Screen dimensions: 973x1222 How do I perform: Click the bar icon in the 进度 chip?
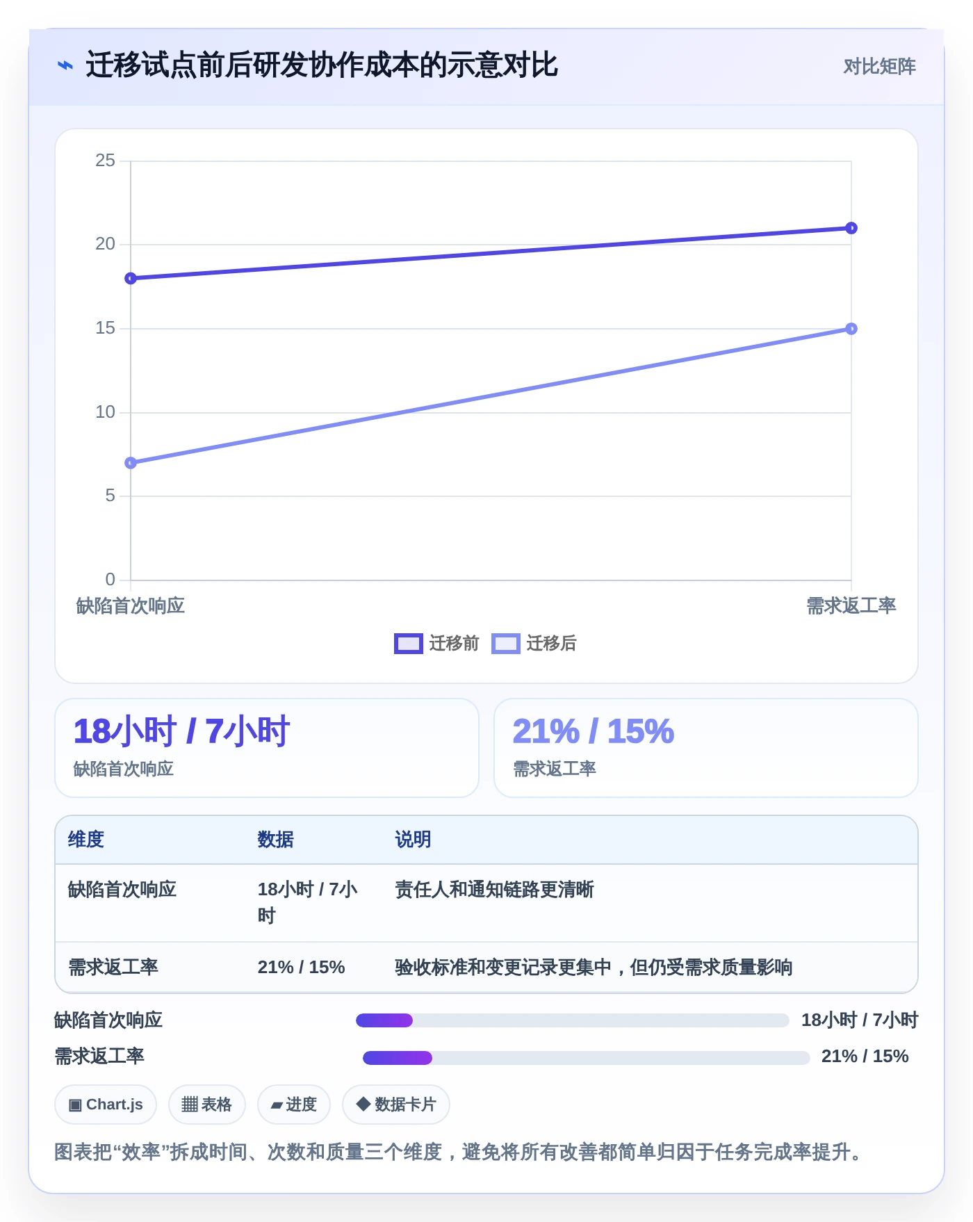pyautogui.click(x=277, y=1105)
